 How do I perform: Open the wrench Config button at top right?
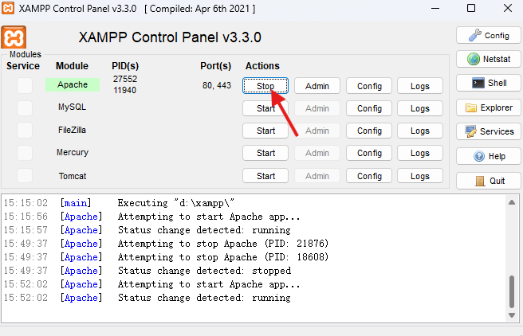pyautogui.click(x=488, y=35)
